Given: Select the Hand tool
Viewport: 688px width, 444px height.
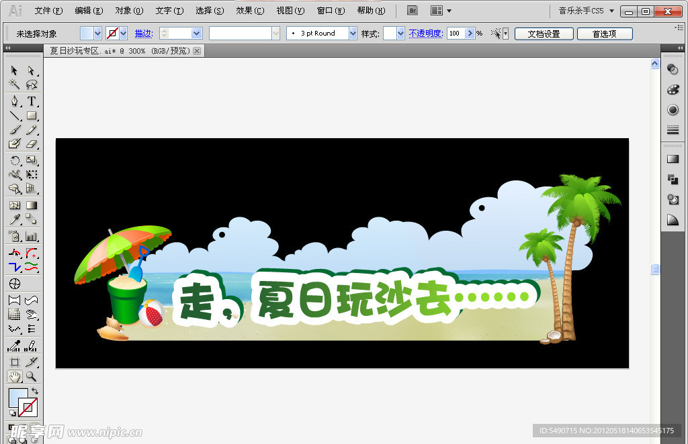Looking at the screenshot, I should pos(15,376).
